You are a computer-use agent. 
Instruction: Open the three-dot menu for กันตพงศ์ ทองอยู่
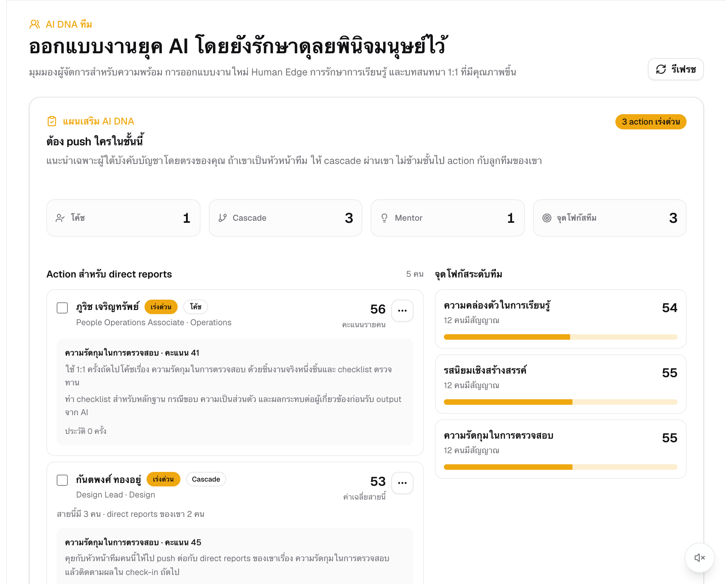402,483
